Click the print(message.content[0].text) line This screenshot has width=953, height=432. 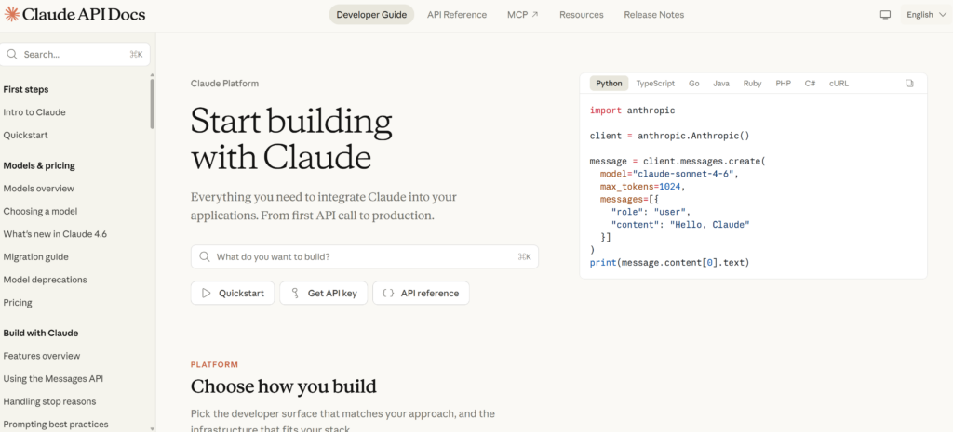(x=670, y=263)
